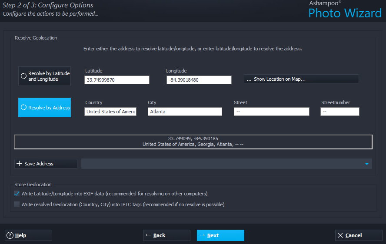The image size is (386, 244).
Task: Disable writing Latitude/Longitude into EXIF data
Action: [17, 194]
